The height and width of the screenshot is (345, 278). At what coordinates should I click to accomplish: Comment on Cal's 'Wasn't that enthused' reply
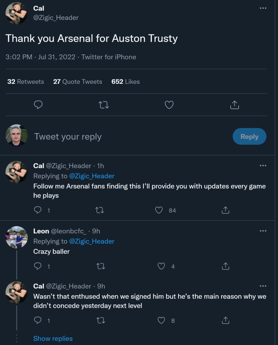tap(38, 320)
